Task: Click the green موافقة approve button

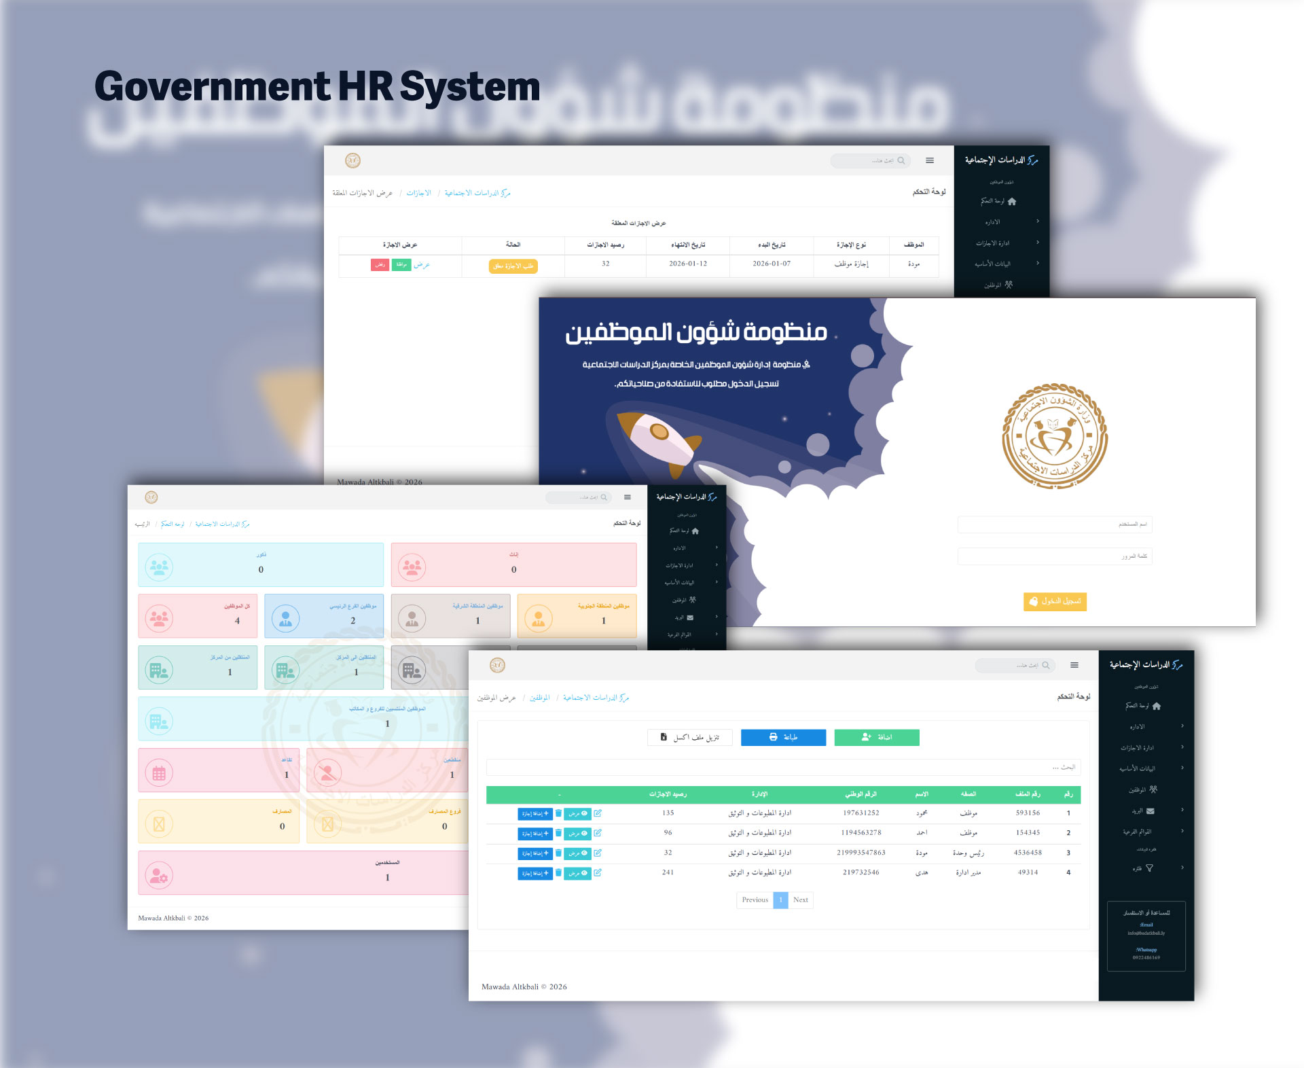Action: click(x=401, y=265)
